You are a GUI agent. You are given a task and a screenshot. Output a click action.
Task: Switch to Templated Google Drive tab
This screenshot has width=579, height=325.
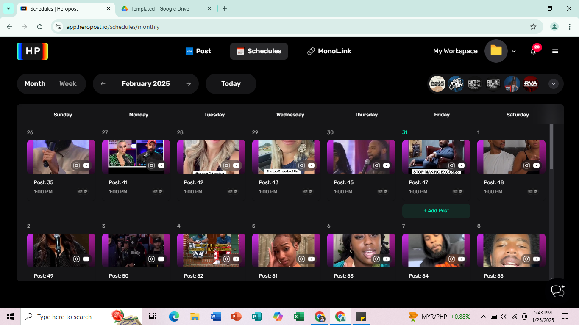coord(160,8)
